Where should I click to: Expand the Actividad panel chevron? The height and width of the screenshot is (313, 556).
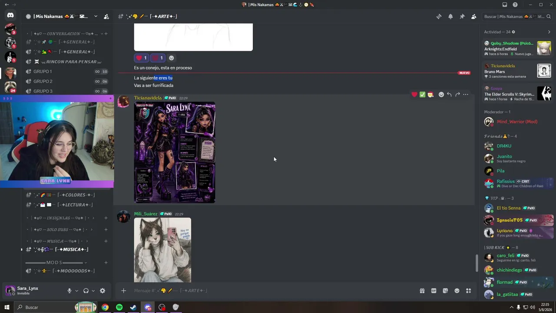point(549,32)
